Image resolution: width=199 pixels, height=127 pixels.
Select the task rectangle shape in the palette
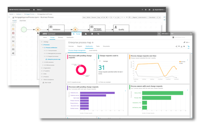tap(13, 37)
